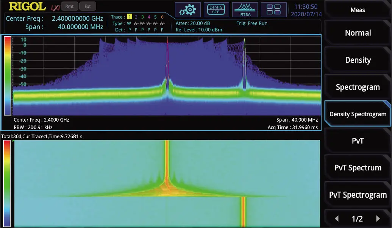Click the center carrier peak in density plot
The height and width of the screenshot is (228, 392).
[x=167, y=64]
